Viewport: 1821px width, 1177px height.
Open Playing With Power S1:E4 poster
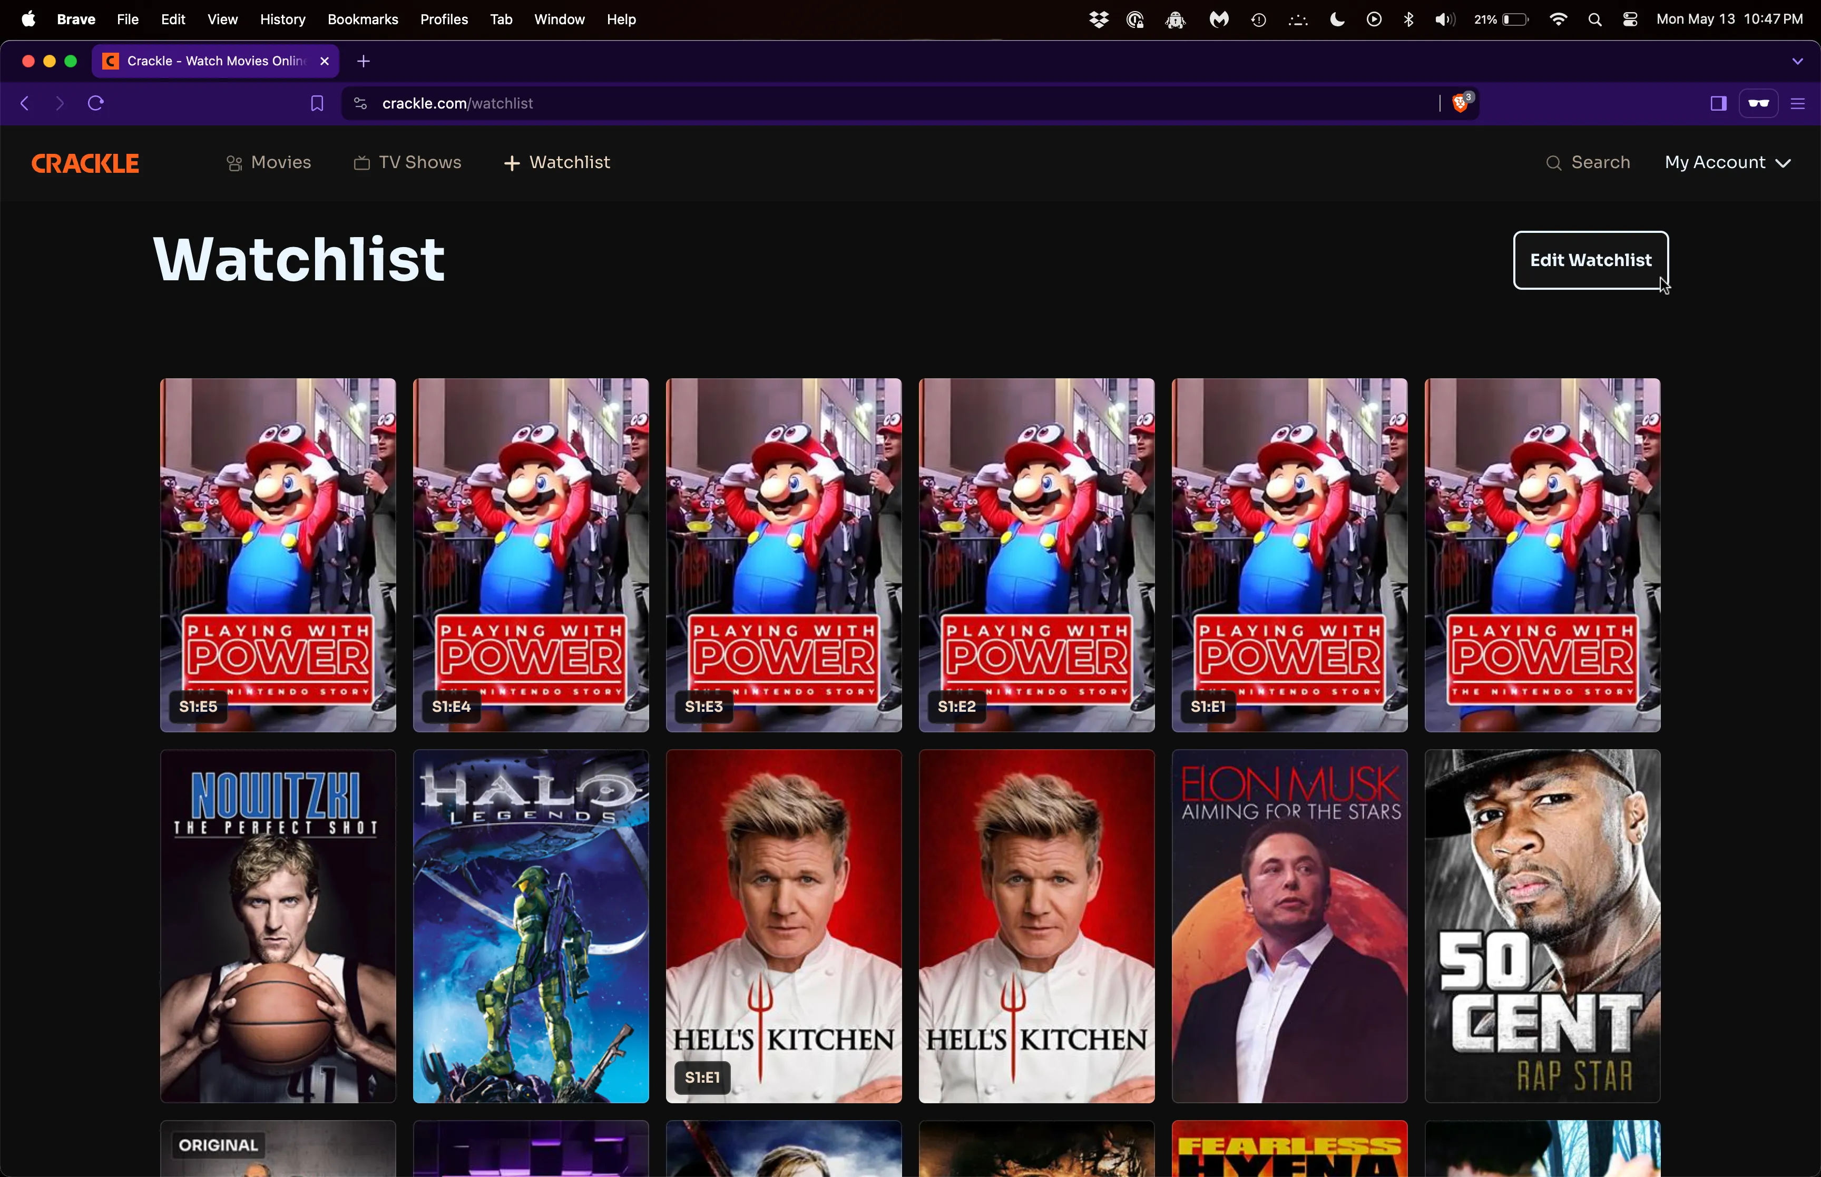click(531, 555)
